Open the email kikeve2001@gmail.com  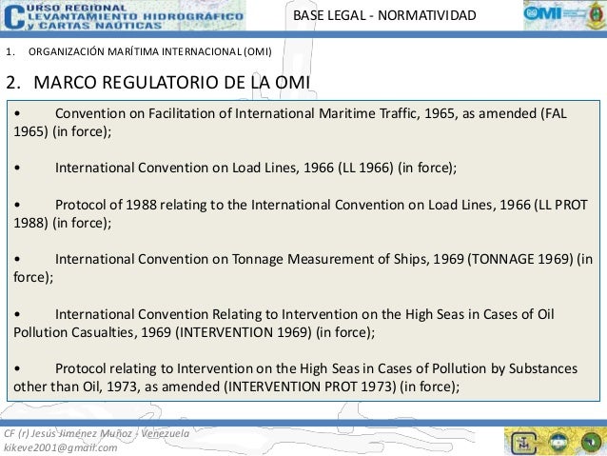[61, 447]
